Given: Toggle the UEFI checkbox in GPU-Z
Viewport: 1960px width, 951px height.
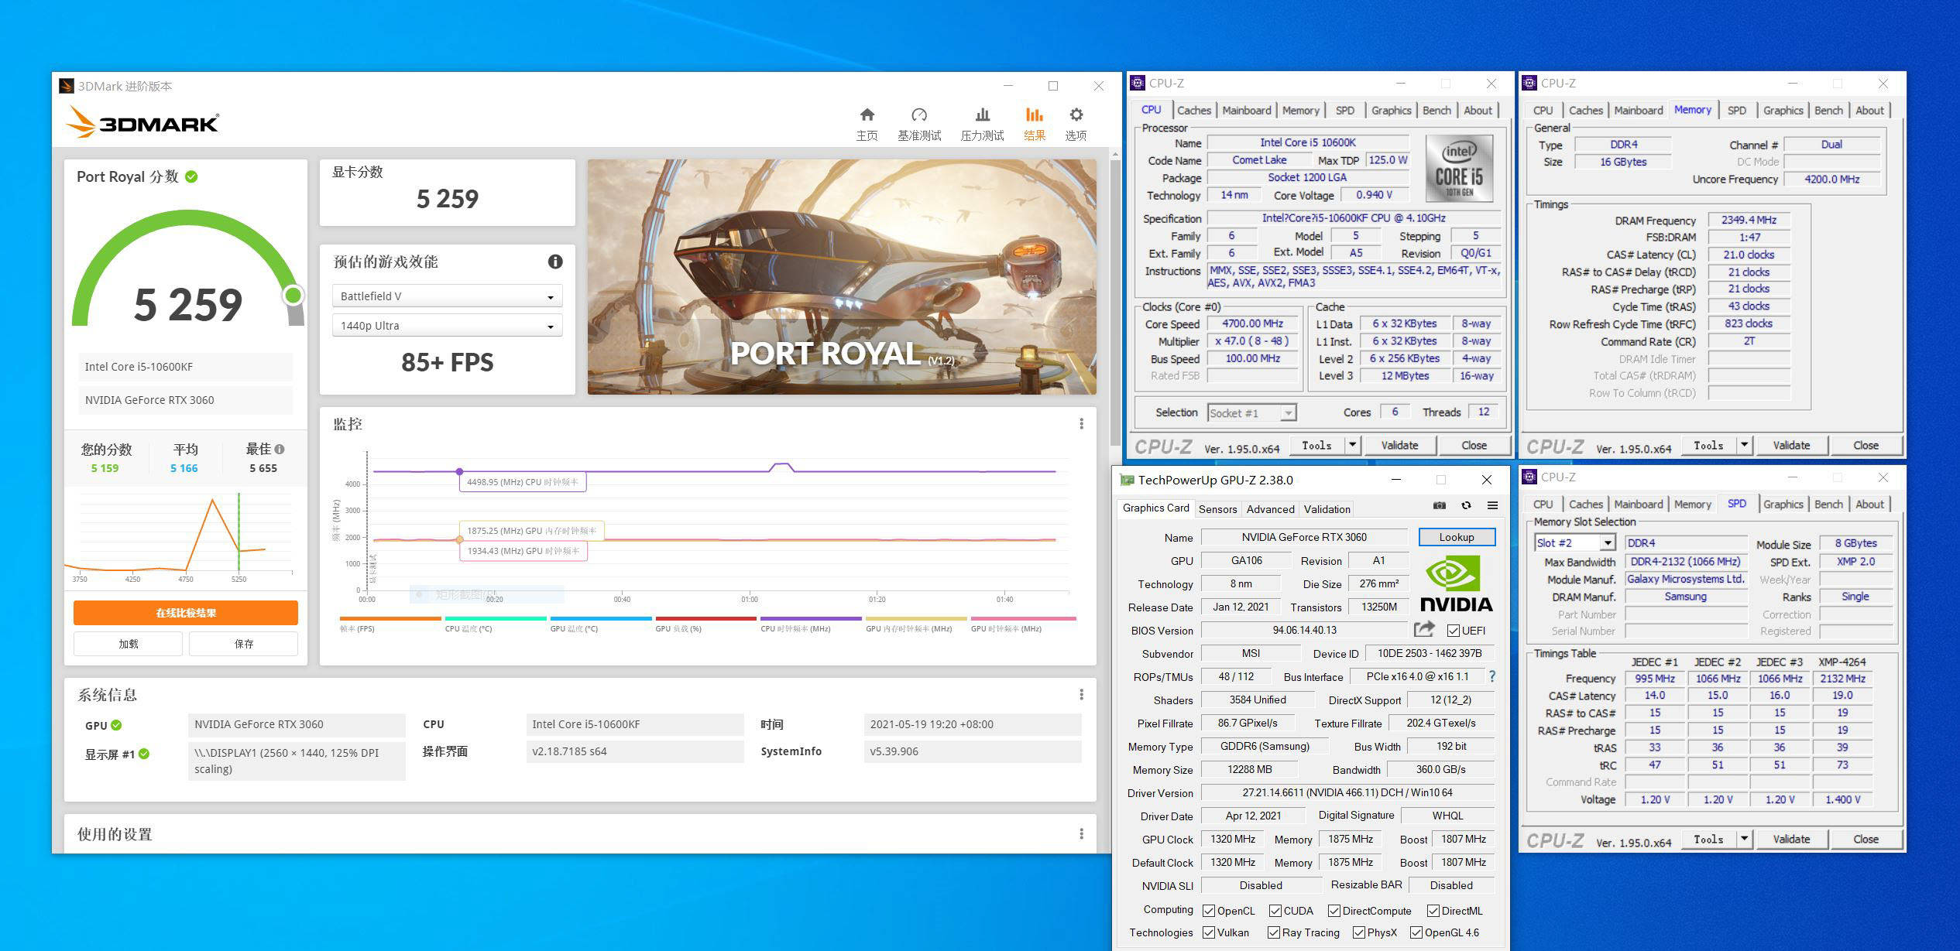Looking at the screenshot, I should pyautogui.click(x=1453, y=631).
